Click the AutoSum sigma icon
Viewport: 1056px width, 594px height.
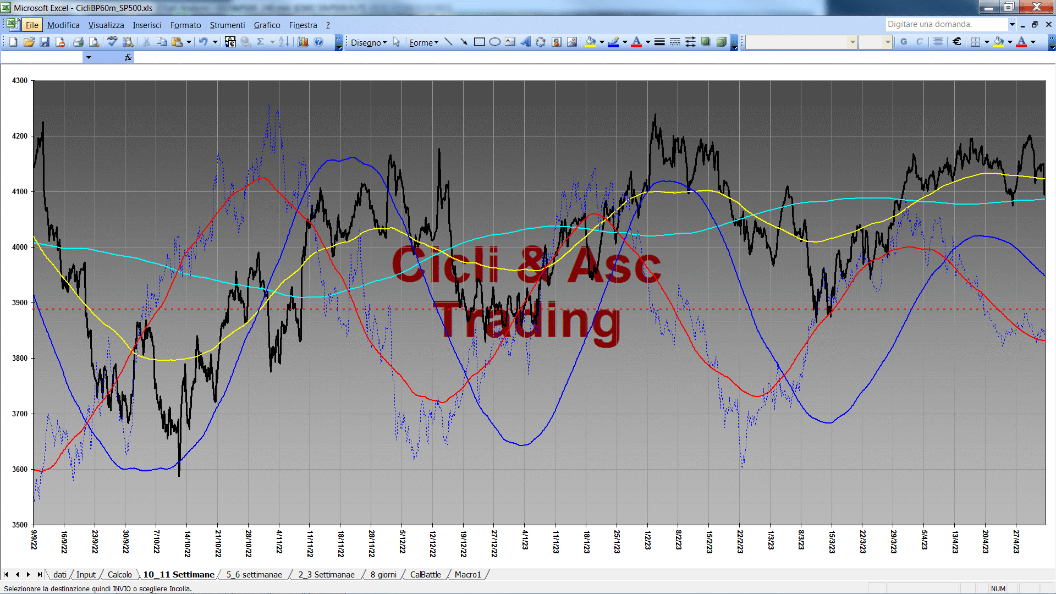click(261, 42)
